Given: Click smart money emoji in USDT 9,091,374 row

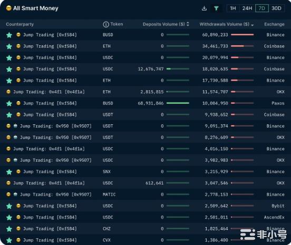Looking at the screenshot, I should point(8,126).
